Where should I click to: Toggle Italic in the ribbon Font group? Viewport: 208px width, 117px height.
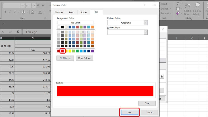[x=10, y=12]
